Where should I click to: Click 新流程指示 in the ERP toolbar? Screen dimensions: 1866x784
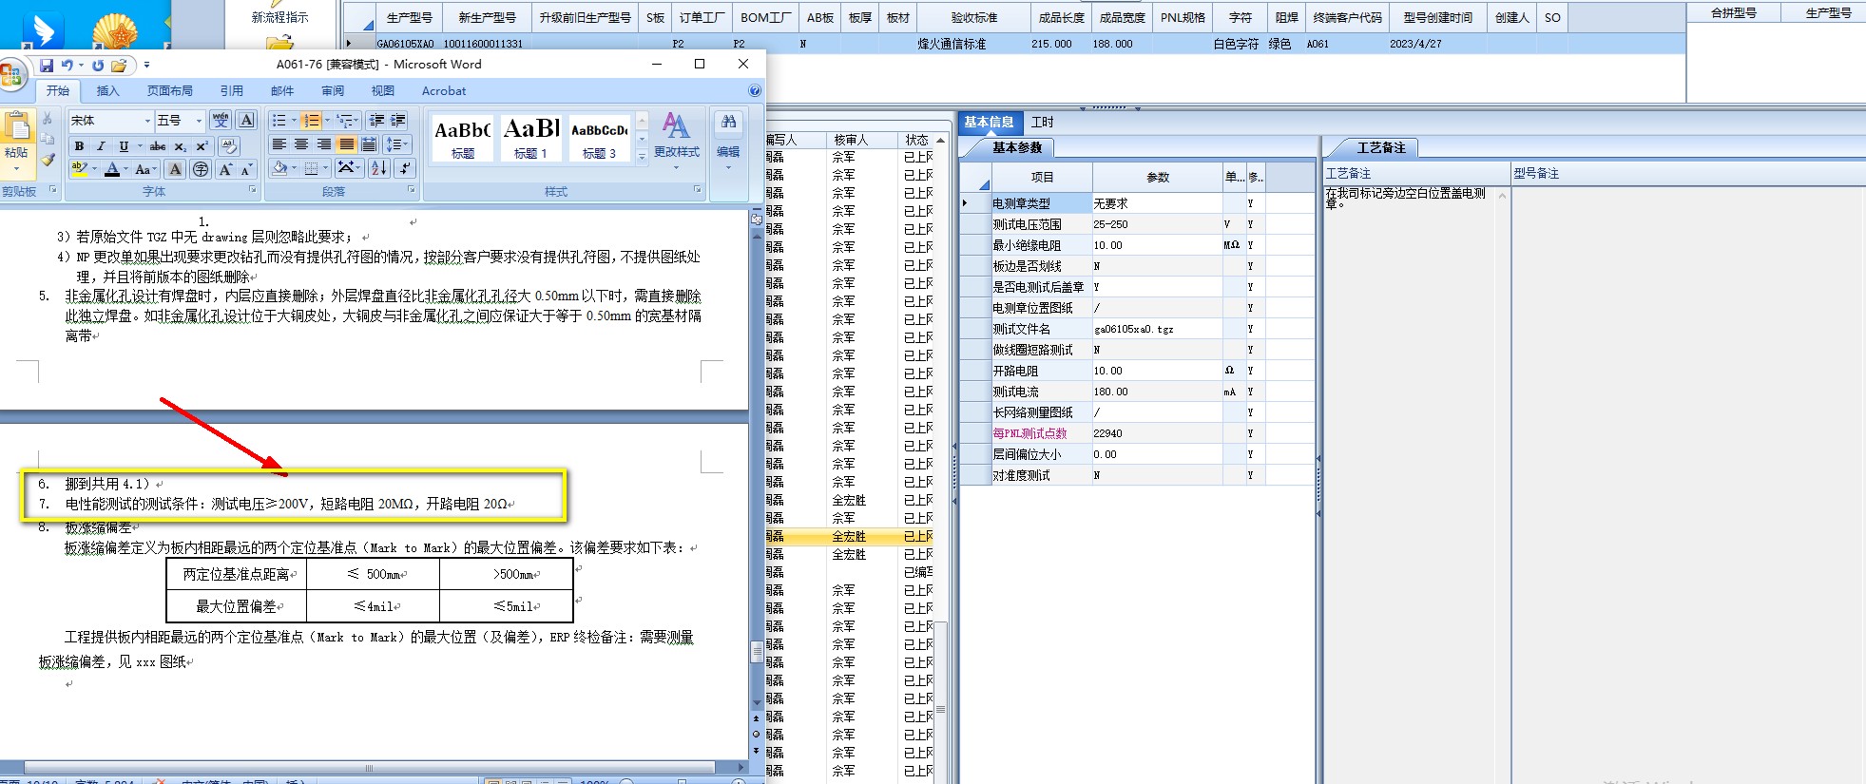click(x=279, y=17)
